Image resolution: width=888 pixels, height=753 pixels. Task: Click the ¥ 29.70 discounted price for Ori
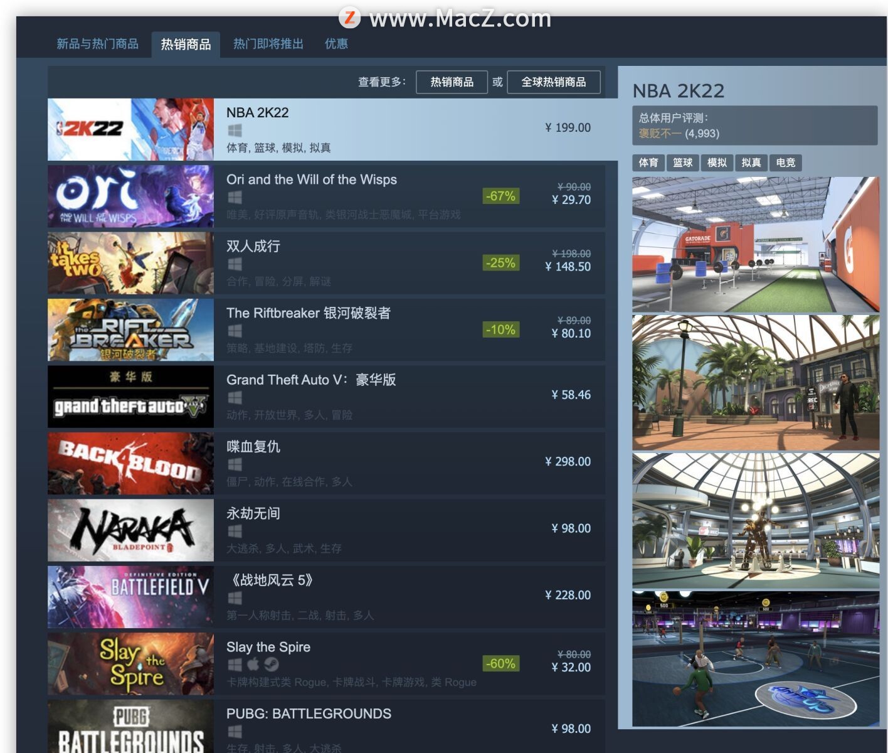(x=571, y=200)
